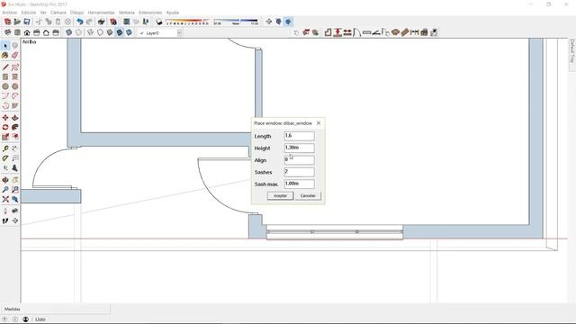Select the Follow Me tool
Image resolution: width=576 pixels, height=324 pixels.
[14, 127]
